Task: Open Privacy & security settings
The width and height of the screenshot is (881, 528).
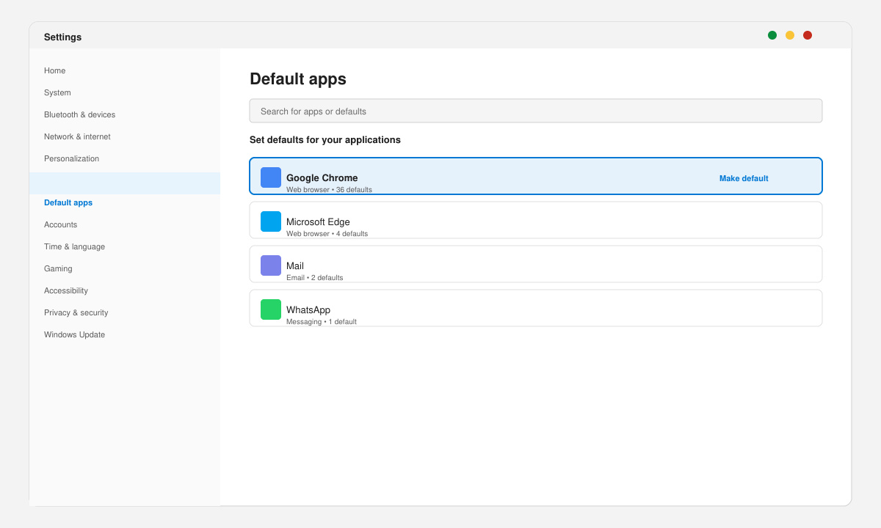Action: coord(76,312)
